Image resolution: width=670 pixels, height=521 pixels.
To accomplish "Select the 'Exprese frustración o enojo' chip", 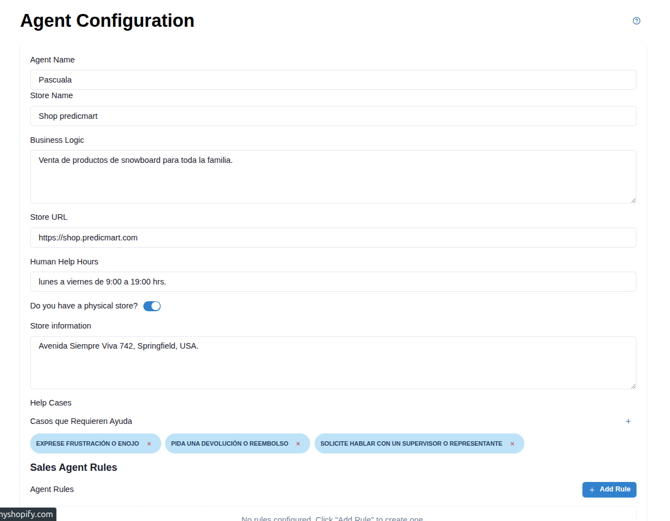I will tap(88, 444).
